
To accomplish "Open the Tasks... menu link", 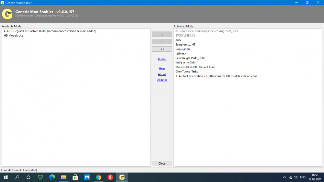I will pyautogui.click(x=162, y=59).
